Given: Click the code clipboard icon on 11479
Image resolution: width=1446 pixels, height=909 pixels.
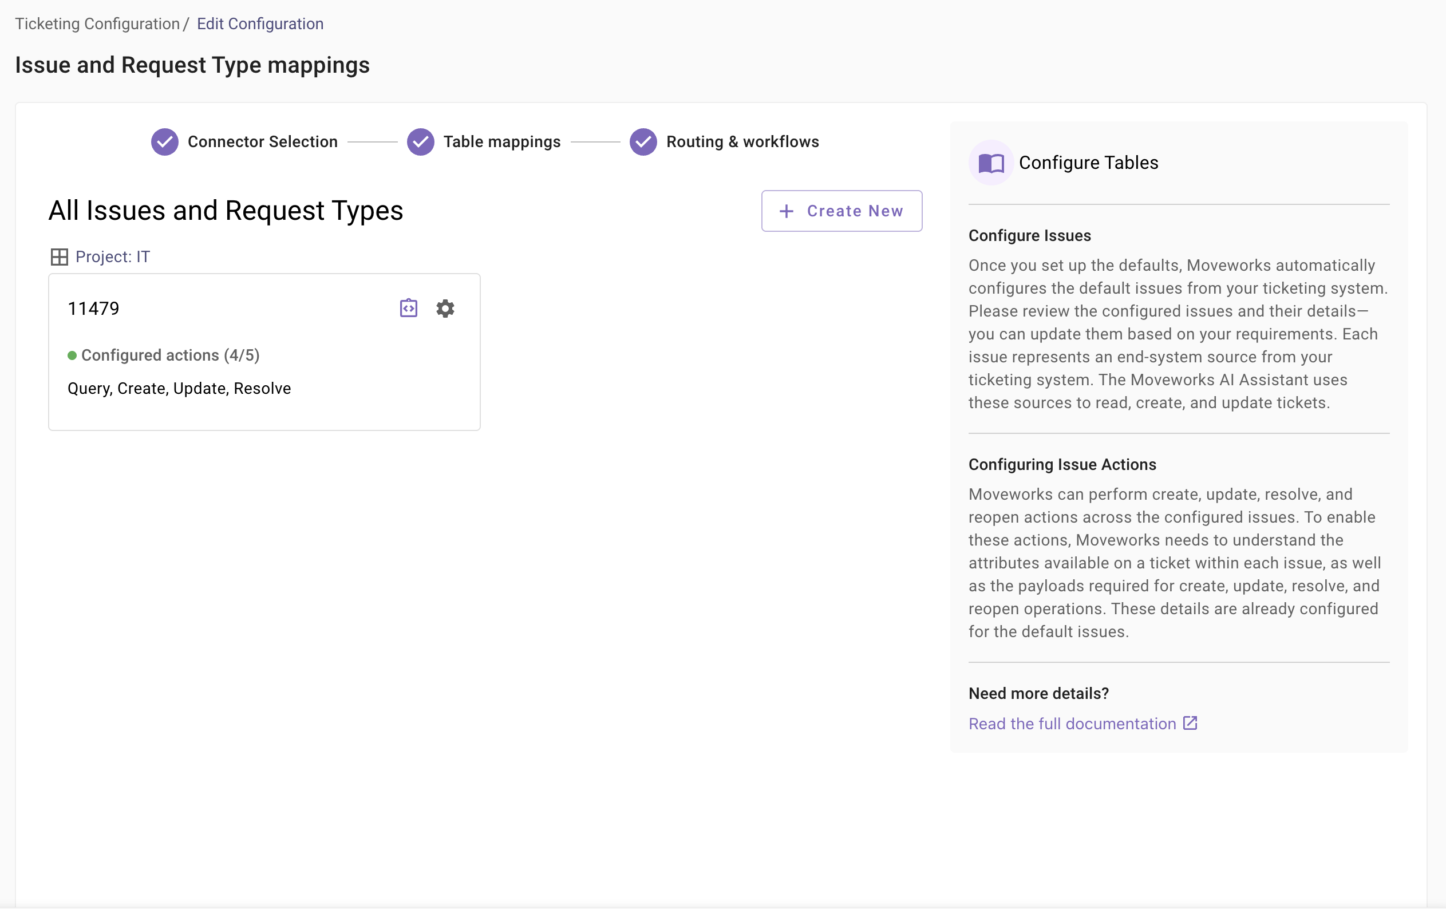Looking at the screenshot, I should 408,309.
